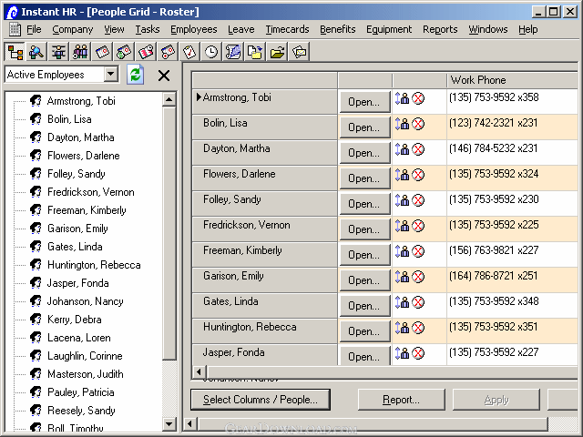Click the person sort icon for Gates, Linda

coord(402,301)
